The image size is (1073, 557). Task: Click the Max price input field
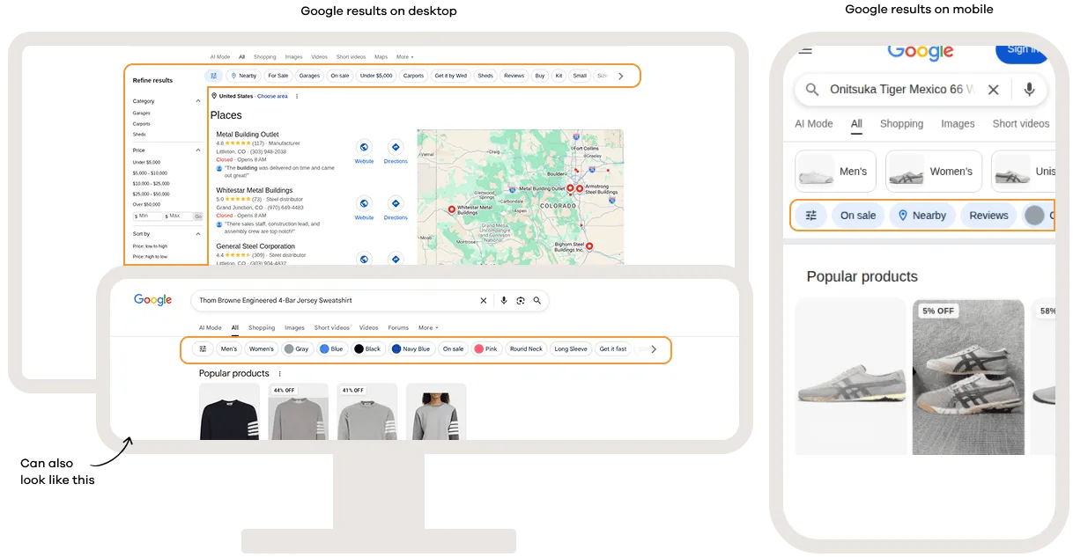click(178, 216)
